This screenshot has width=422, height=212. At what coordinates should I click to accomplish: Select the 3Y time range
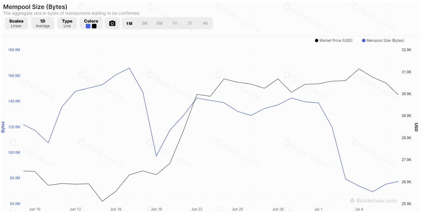pos(190,24)
